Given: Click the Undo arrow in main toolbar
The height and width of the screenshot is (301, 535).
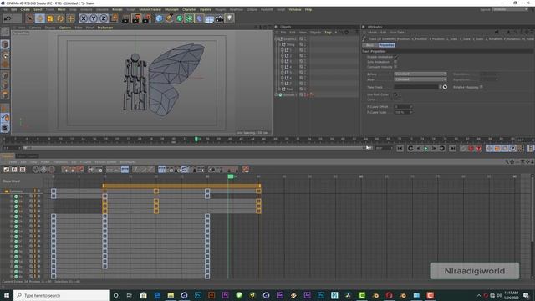Looking at the screenshot, I should (8, 18).
